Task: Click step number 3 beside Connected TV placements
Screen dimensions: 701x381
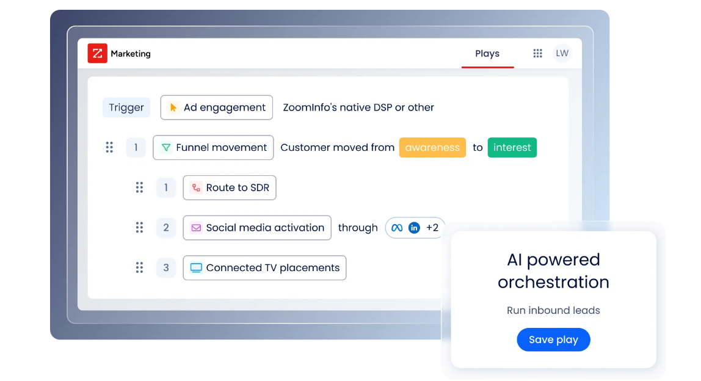Action: coord(166,267)
